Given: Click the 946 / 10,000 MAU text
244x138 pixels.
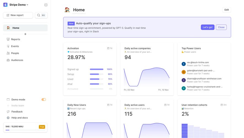Looking at the screenshot, I should [14, 126].
